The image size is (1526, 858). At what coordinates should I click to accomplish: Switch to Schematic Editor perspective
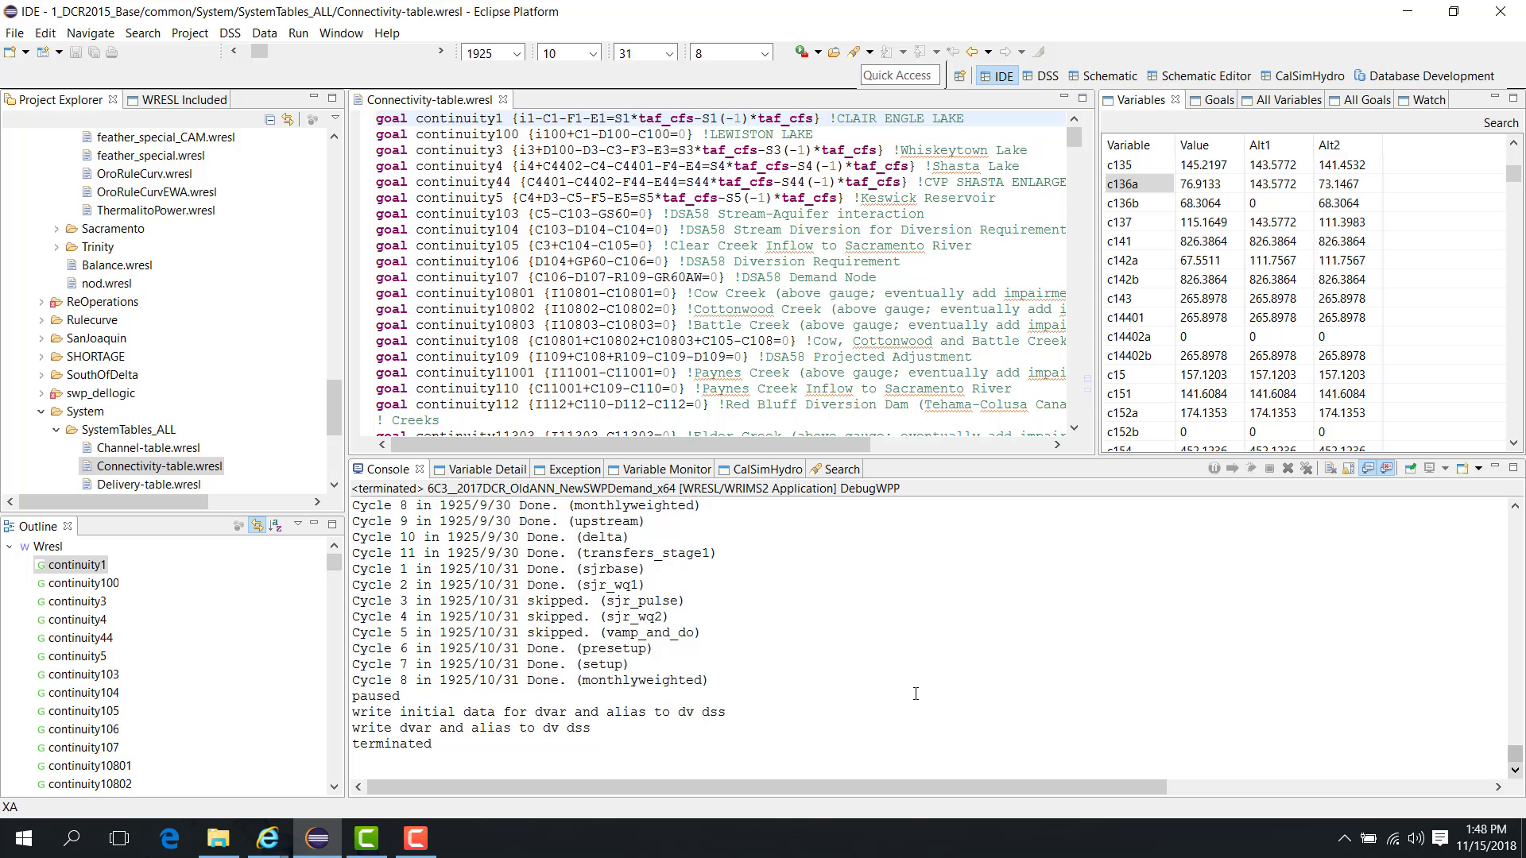[1199, 76]
